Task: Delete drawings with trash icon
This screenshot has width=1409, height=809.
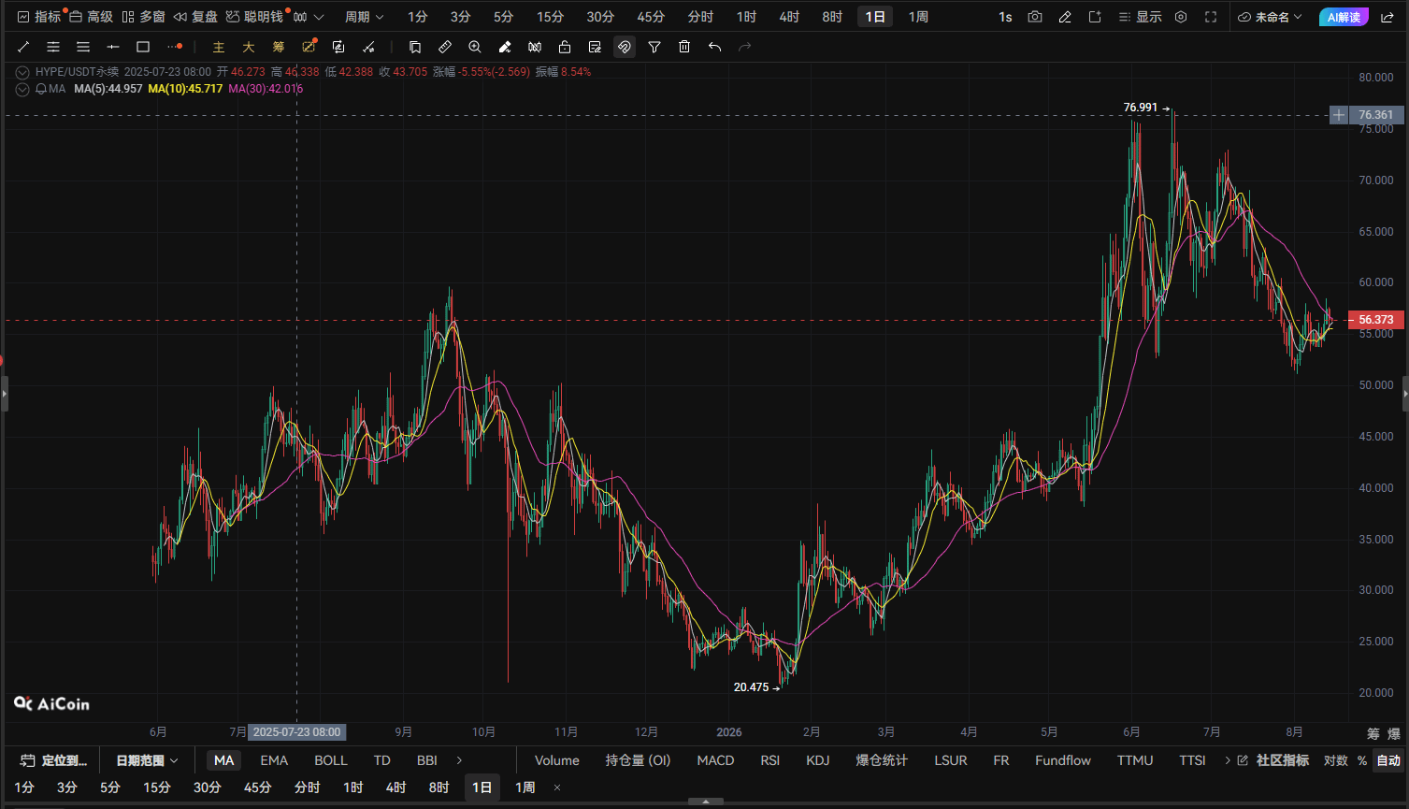Action: click(x=684, y=47)
